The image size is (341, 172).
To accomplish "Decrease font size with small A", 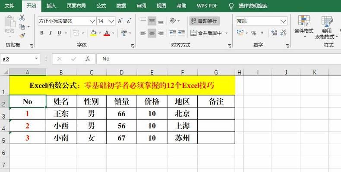I will [x=129, y=21].
